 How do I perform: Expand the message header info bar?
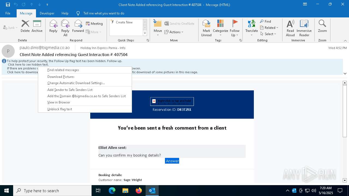coord(345,73)
